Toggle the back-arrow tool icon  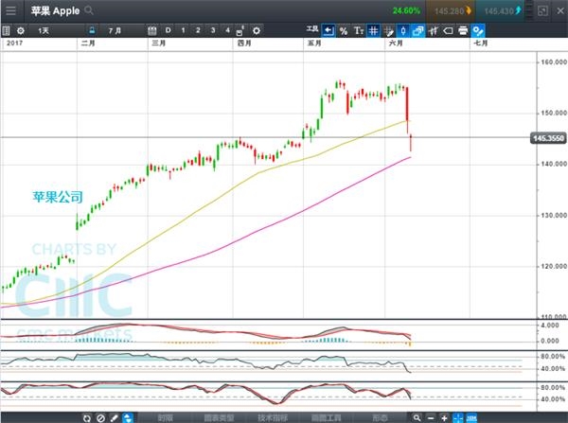point(328,31)
